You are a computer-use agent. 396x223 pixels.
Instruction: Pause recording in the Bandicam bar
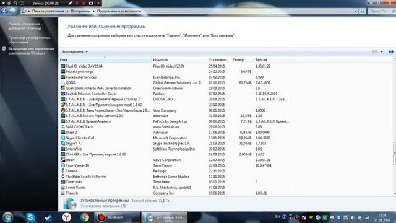pyautogui.click(x=77, y=3)
